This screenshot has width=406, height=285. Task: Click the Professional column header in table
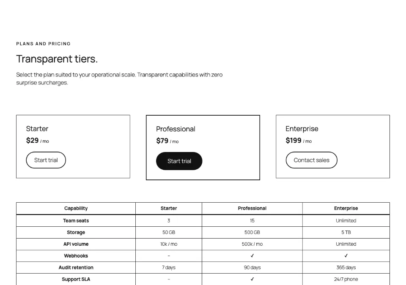[x=252, y=208]
